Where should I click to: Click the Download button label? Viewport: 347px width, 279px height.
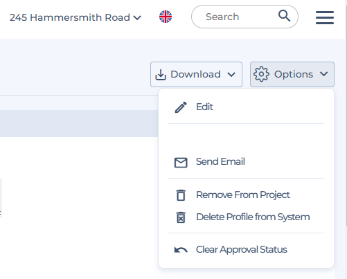tap(195, 74)
